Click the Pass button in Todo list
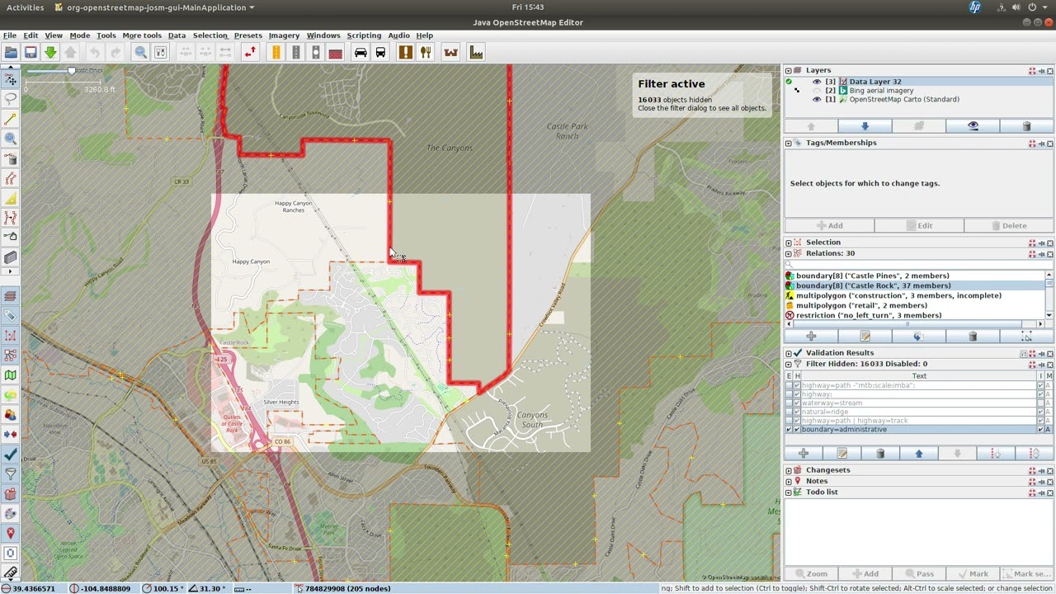Viewport: 1056px width, 594px height. (x=919, y=573)
